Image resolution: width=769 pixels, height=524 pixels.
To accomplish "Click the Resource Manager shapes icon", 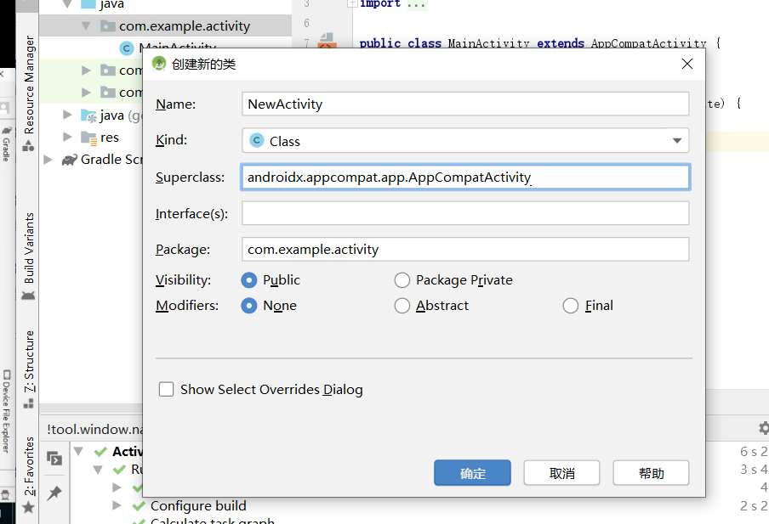I will click(28, 145).
